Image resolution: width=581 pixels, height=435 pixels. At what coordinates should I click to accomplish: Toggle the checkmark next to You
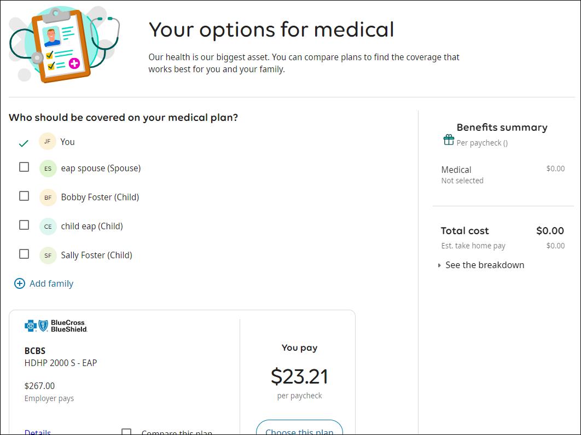24,143
